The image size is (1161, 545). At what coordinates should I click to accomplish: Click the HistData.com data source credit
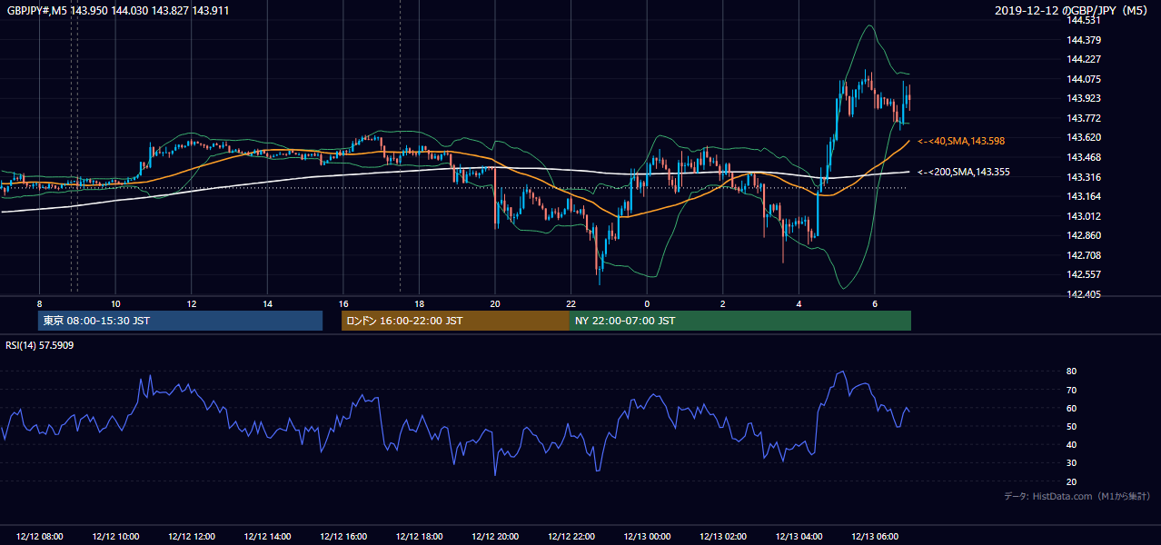1077,496
